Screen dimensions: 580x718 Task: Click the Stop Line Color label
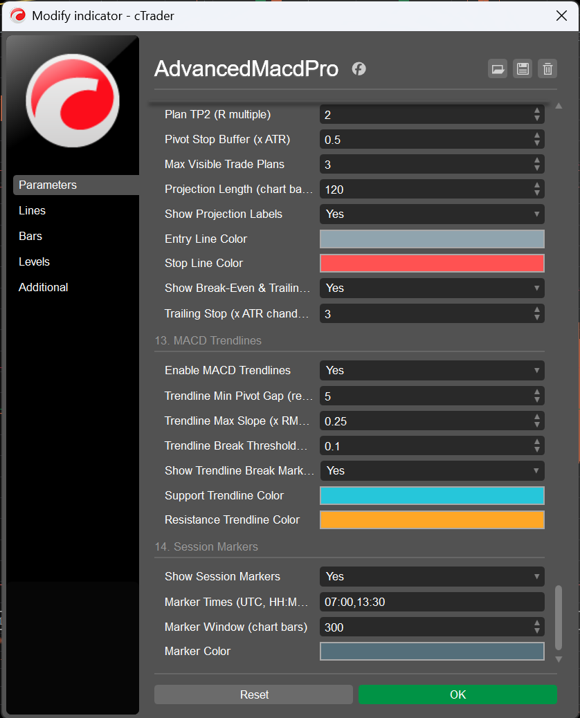tap(203, 264)
